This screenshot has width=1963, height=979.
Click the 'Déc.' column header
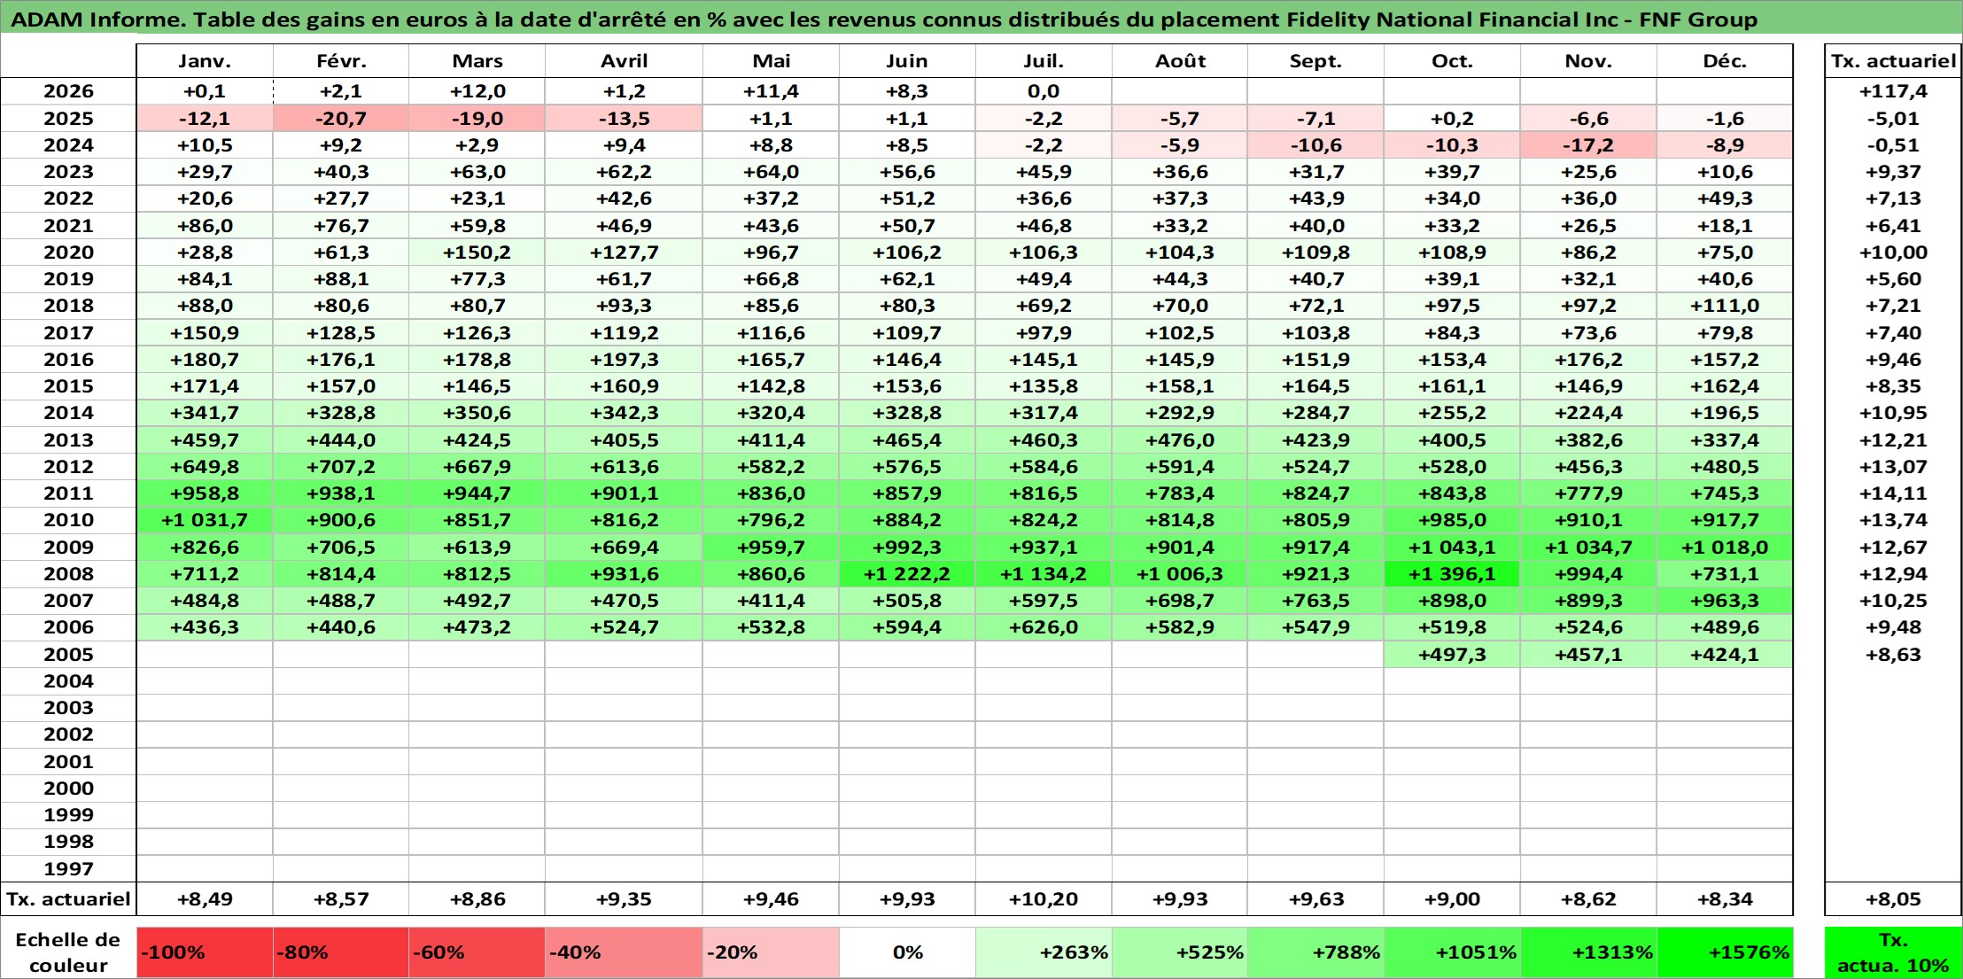click(x=1725, y=61)
